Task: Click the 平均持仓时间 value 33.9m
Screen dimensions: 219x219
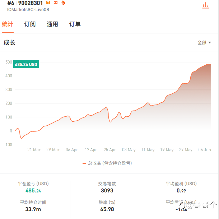Action: (x=33, y=209)
